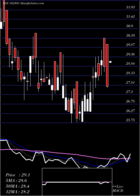Click the 12MA : 28.2 readout
Viewport: 140px width, 196px height.
[x=17, y=192]
